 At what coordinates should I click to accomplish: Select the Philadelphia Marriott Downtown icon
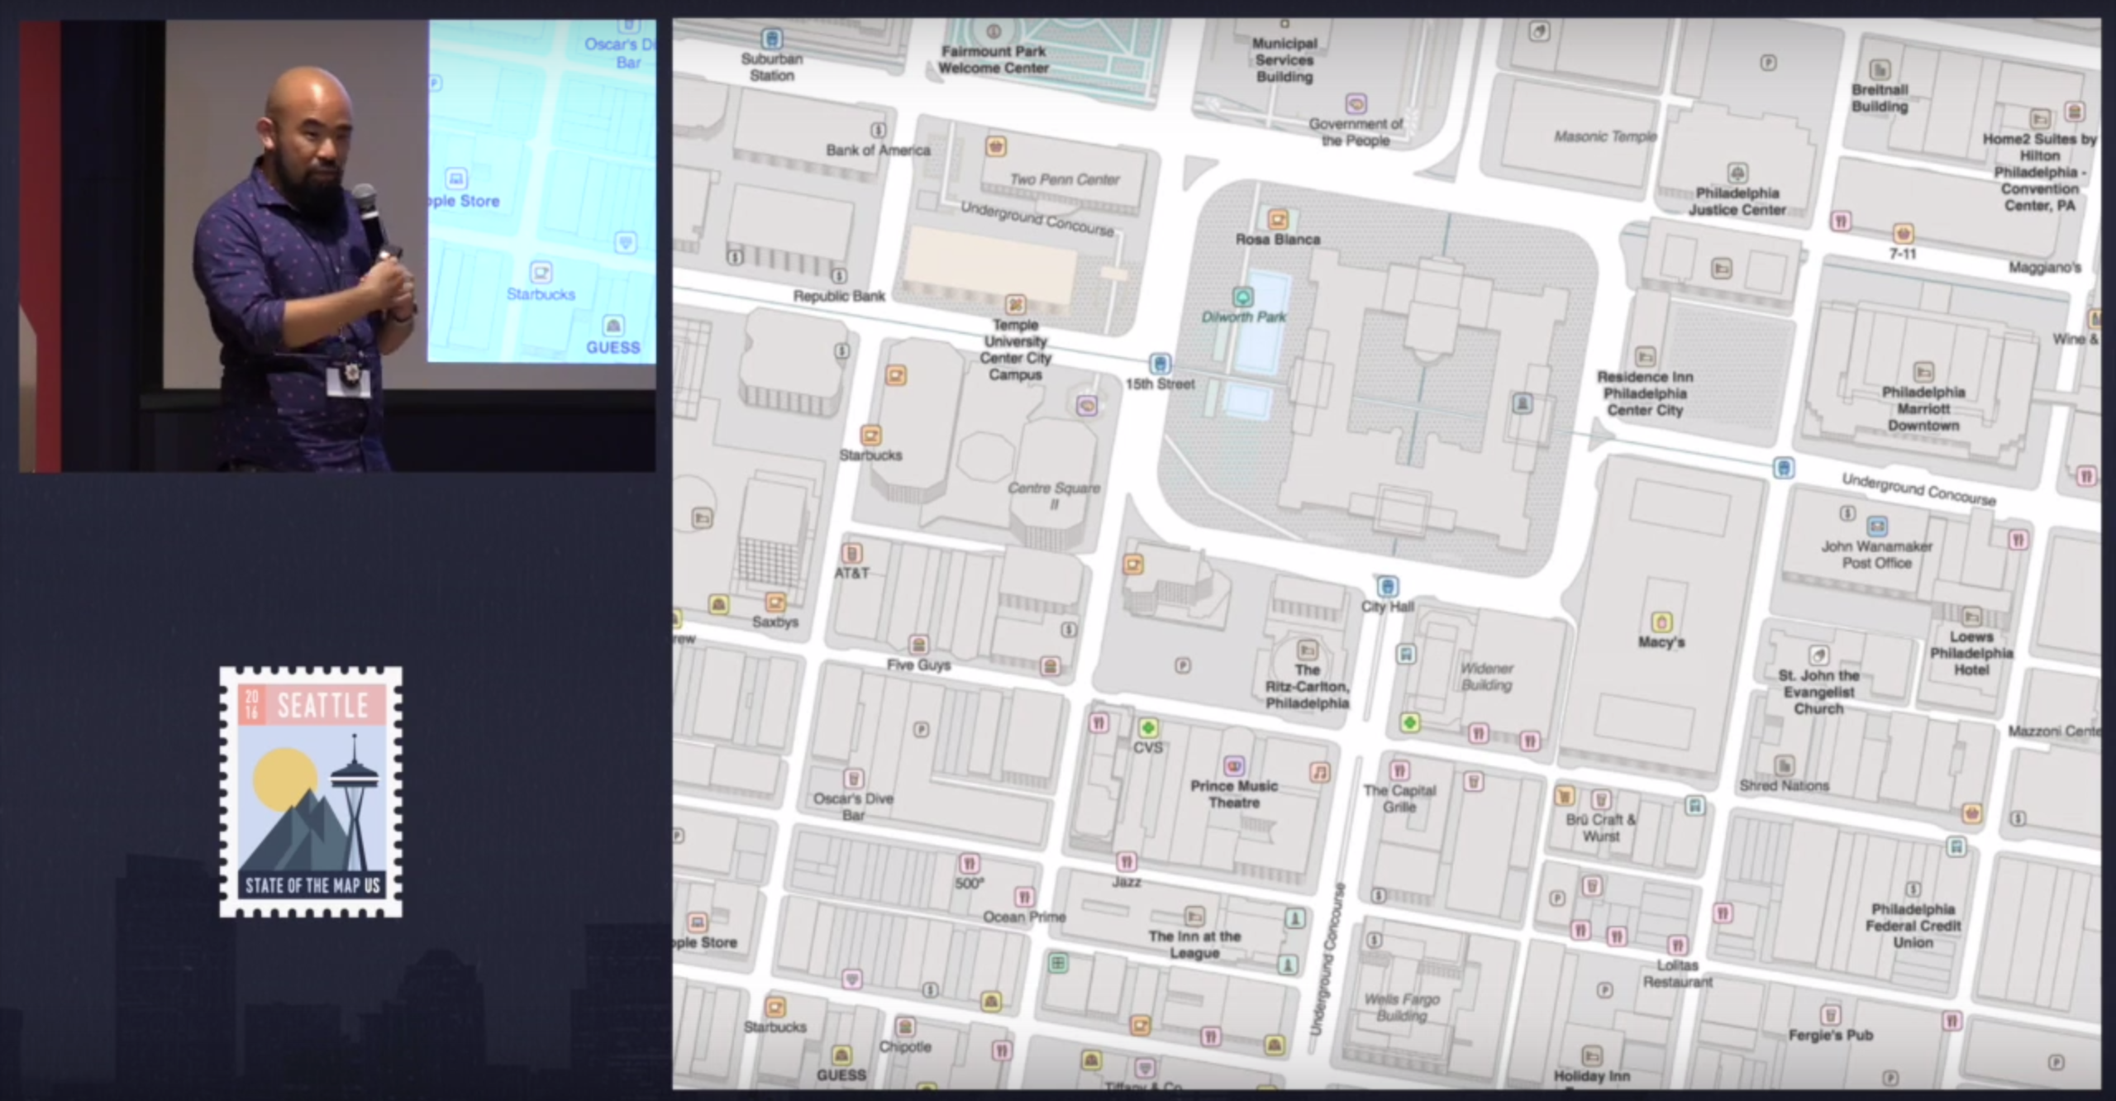click(1923, 372)
